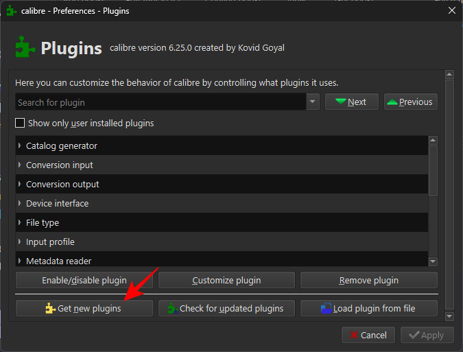
Task: Click the Customize plugin button
Action: click(x=226, y=280)
